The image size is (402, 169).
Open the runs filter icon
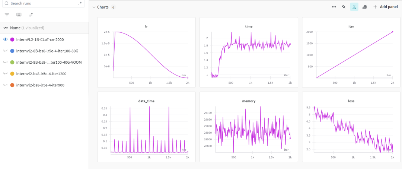pos(7,15)
